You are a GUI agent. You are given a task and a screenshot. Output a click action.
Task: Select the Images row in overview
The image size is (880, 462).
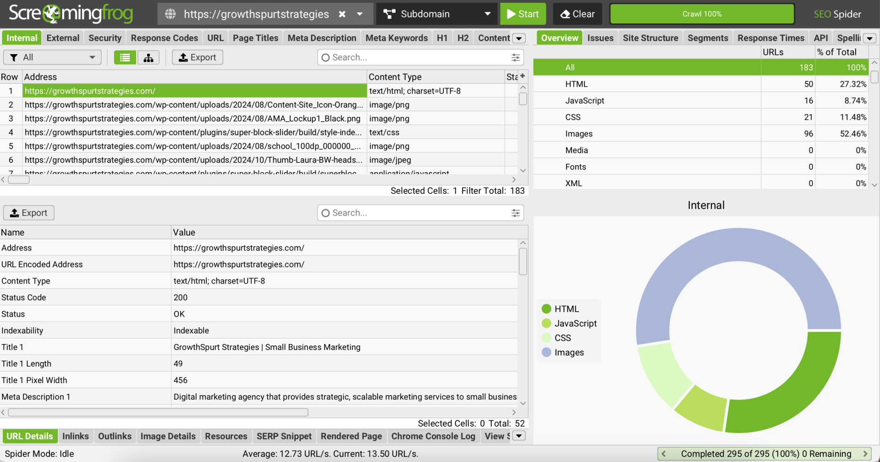[x=700, y=134]
